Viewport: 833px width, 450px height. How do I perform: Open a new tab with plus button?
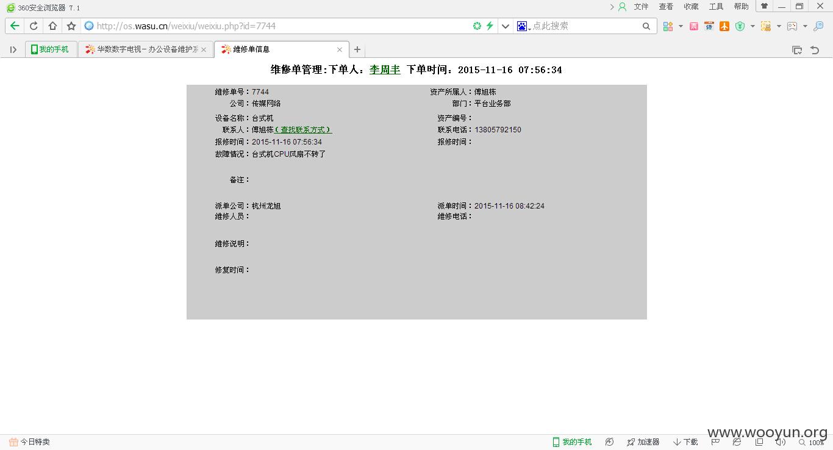click(357, 49)
